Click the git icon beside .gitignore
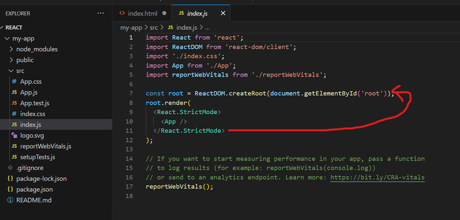The image size is (460, 220). point(10,168)
